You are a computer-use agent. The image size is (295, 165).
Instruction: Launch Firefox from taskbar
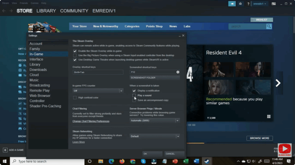[122, 161]
